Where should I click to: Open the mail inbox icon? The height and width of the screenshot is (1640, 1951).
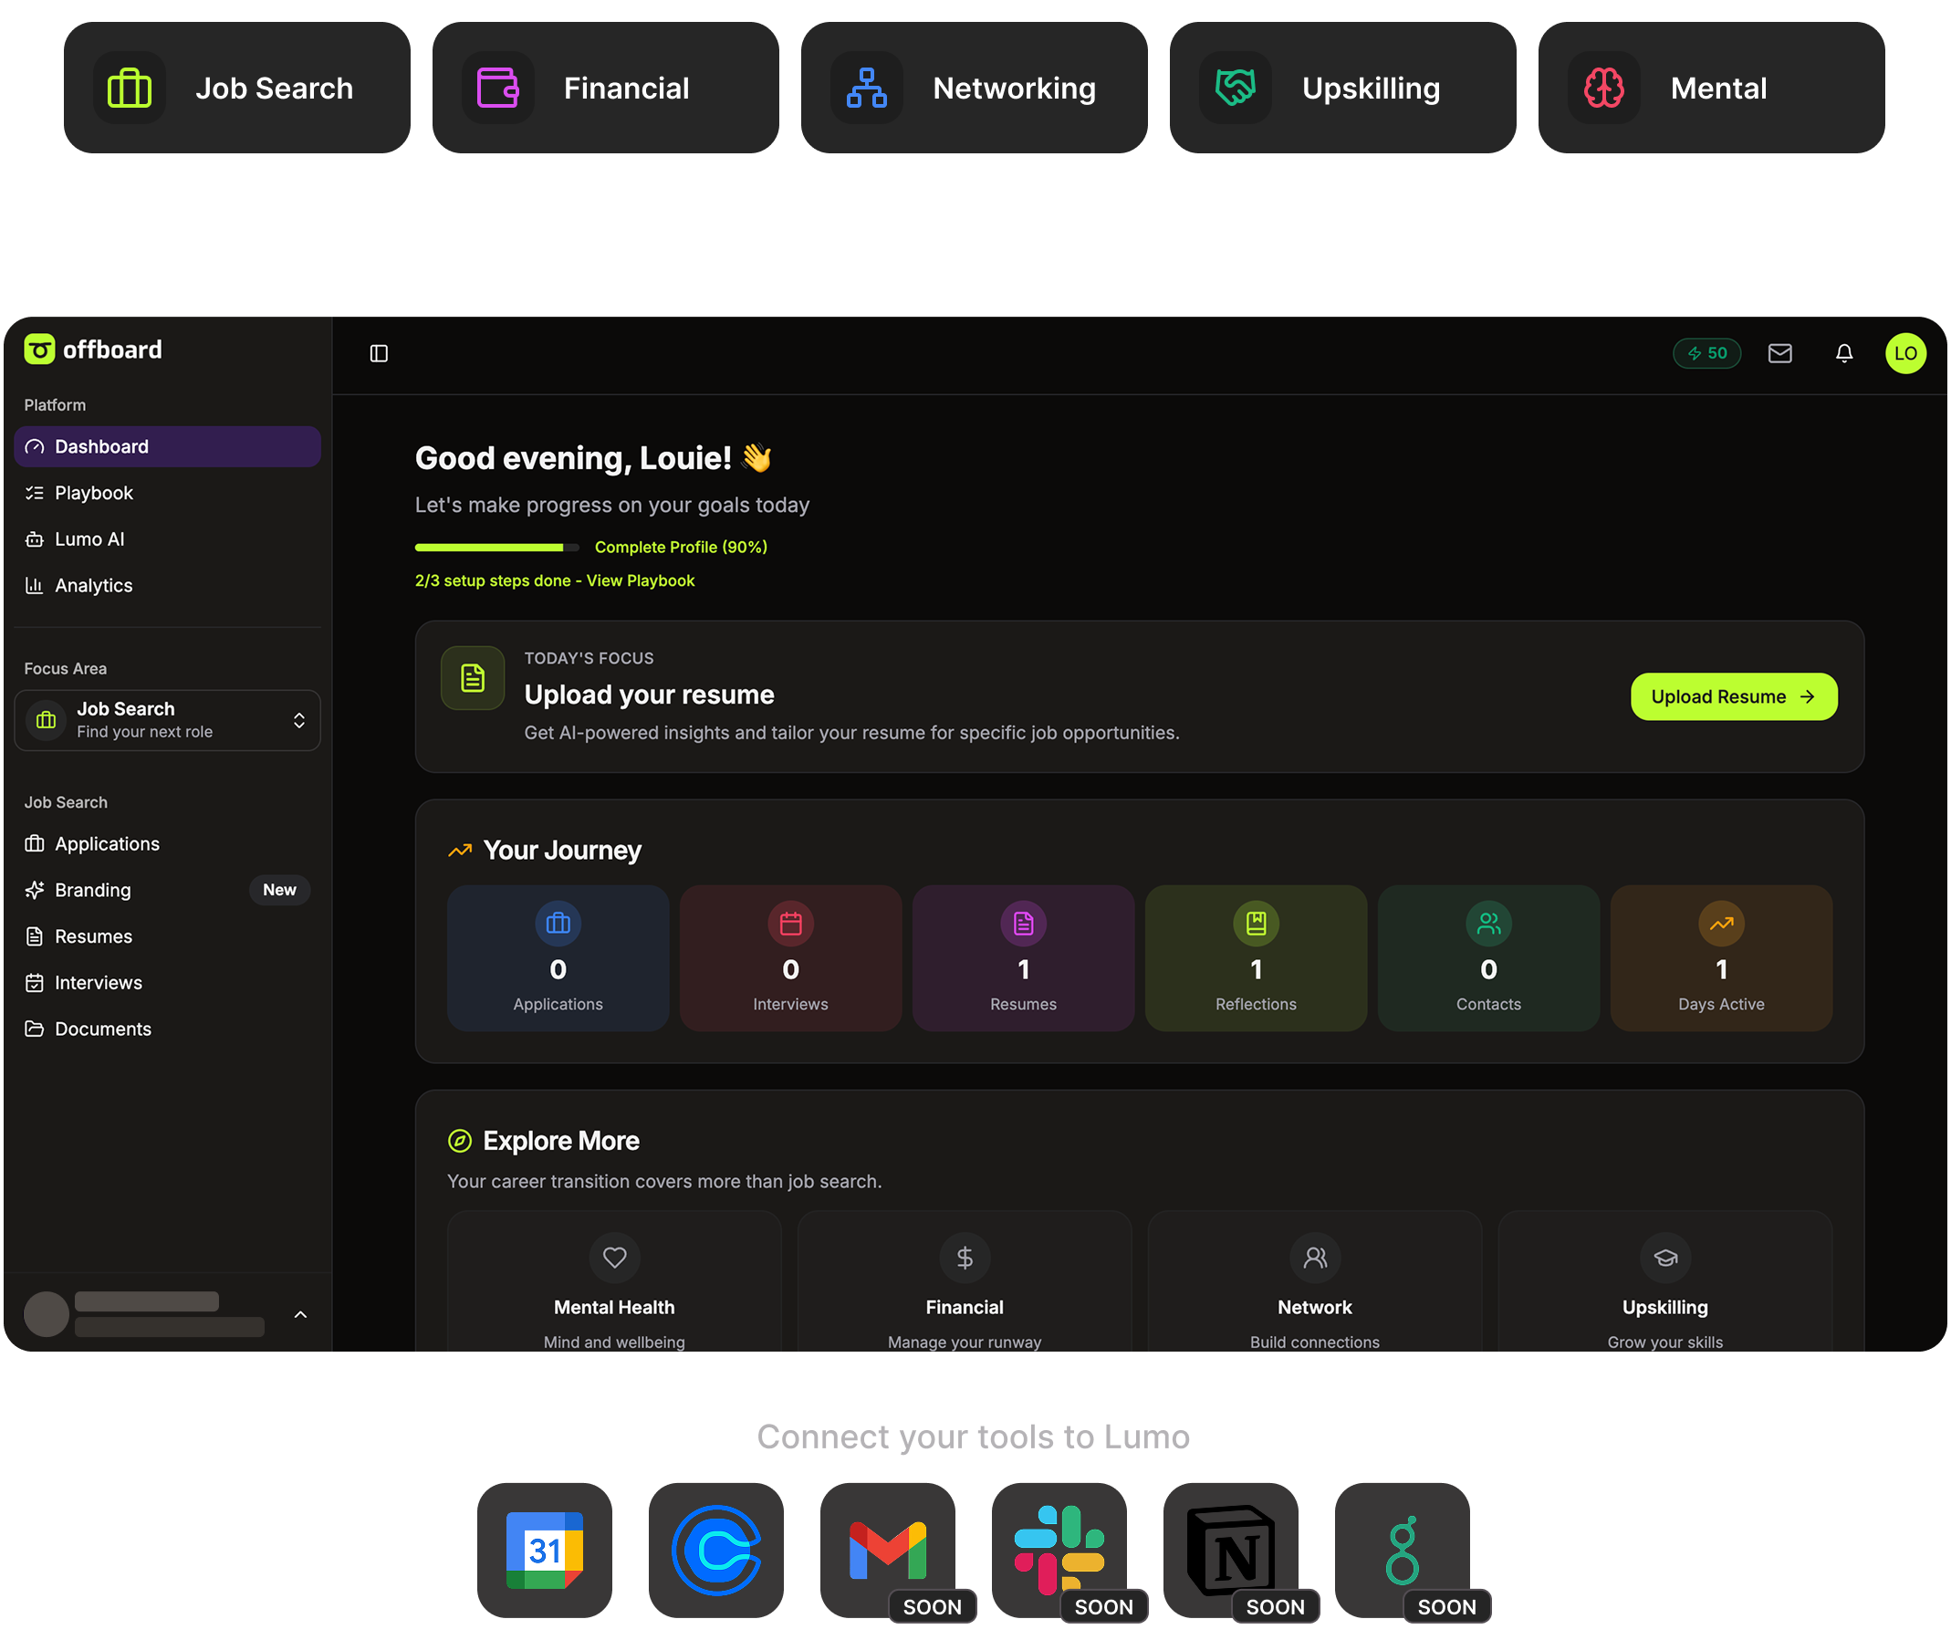[1779, 353]
